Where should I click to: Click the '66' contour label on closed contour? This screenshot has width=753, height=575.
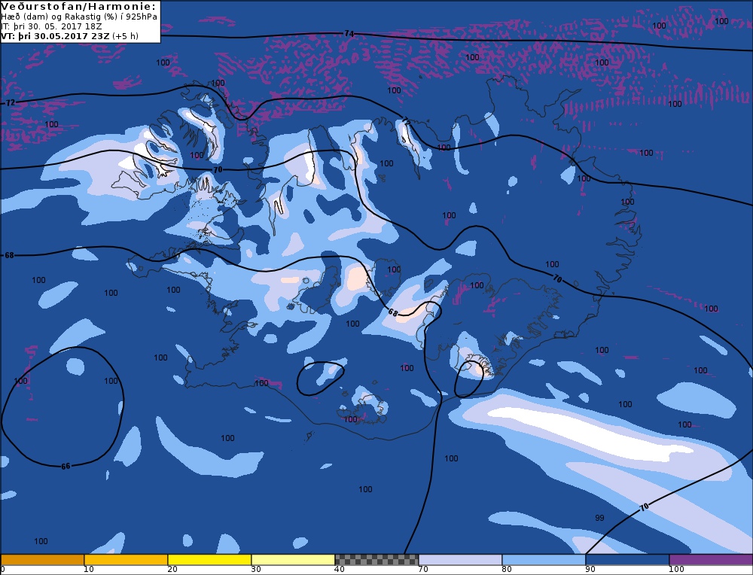point(66,466)
